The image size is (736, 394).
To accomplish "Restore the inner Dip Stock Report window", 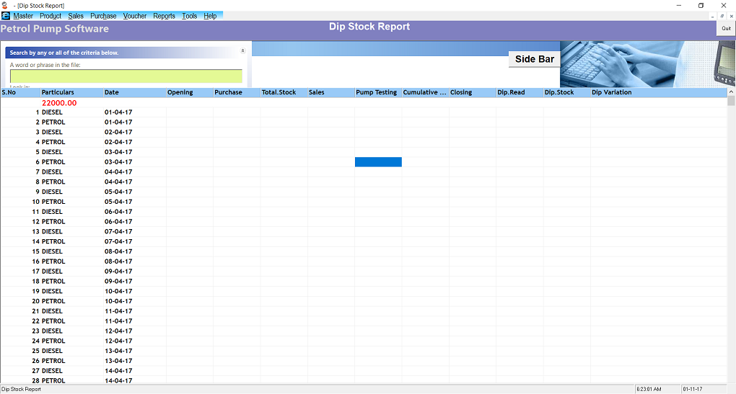I will tap(722, 16).
